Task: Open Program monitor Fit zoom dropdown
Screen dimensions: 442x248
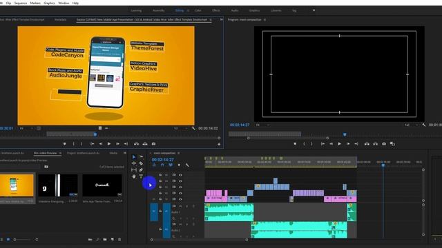Action: click(x=262, y=125)
